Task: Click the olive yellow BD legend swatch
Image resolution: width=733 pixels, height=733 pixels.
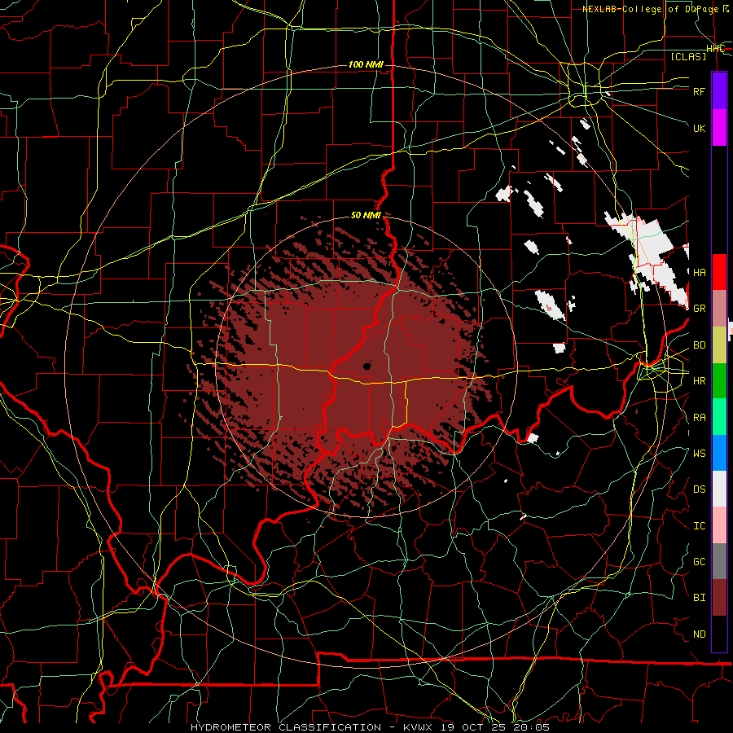Action: point(719,345)
